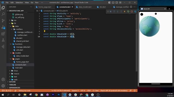Select device Pixel 6 API 30 emulator
The height and width of the screenshot is (97, 174).
114,91
